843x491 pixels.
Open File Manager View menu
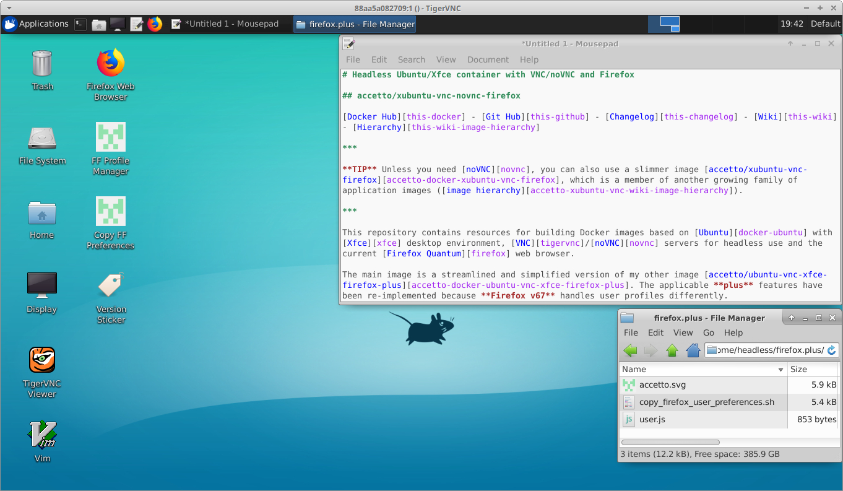(x=683, y=332)
